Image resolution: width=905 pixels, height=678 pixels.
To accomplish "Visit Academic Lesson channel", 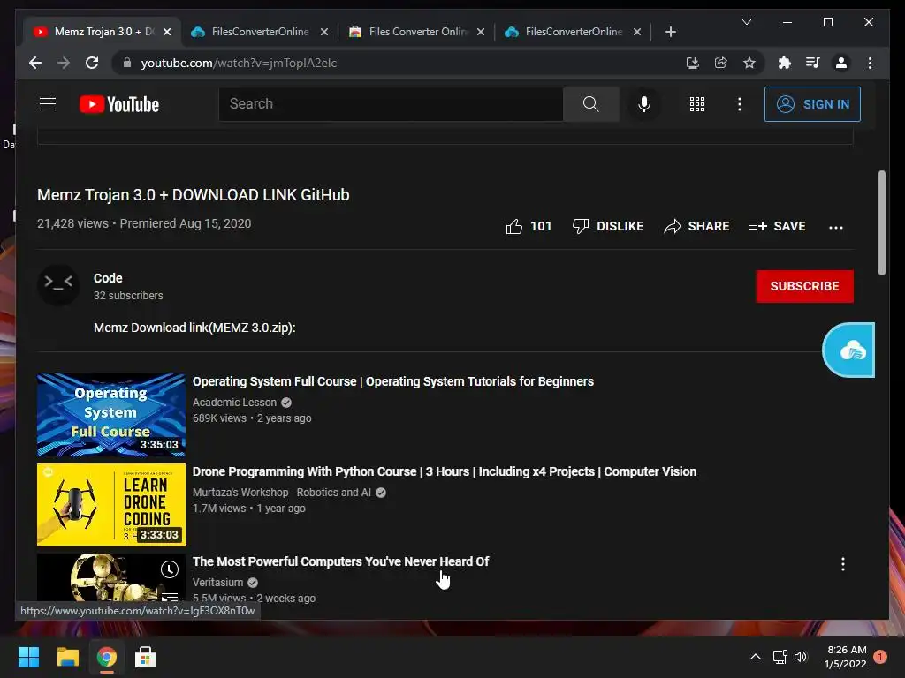I will pyautogui.click(x=234, y=403).
